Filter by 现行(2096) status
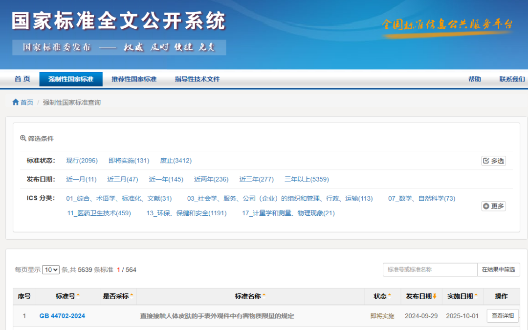Viewport: 528px width, 330px height. [x=81, y=160]
